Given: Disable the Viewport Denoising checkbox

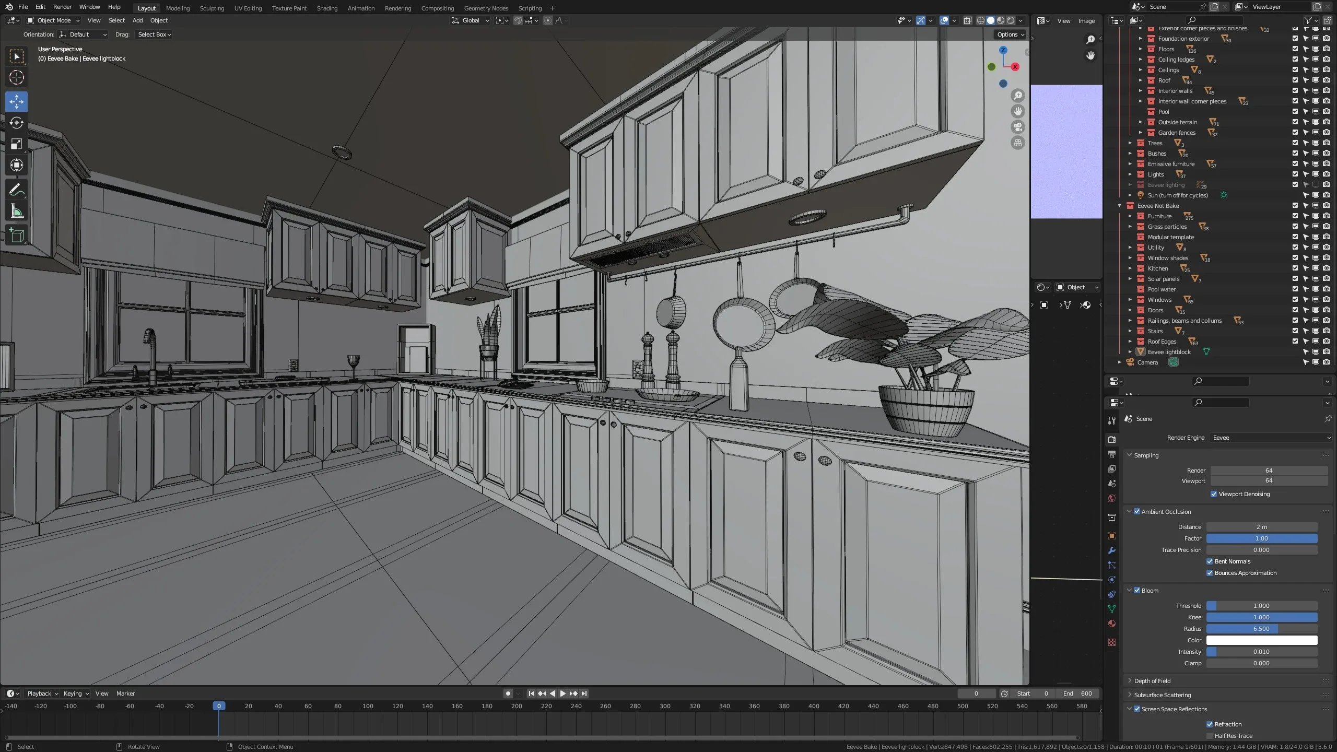Looking at the screenshot, I should pyautogui.click(x=1213, y=494).
